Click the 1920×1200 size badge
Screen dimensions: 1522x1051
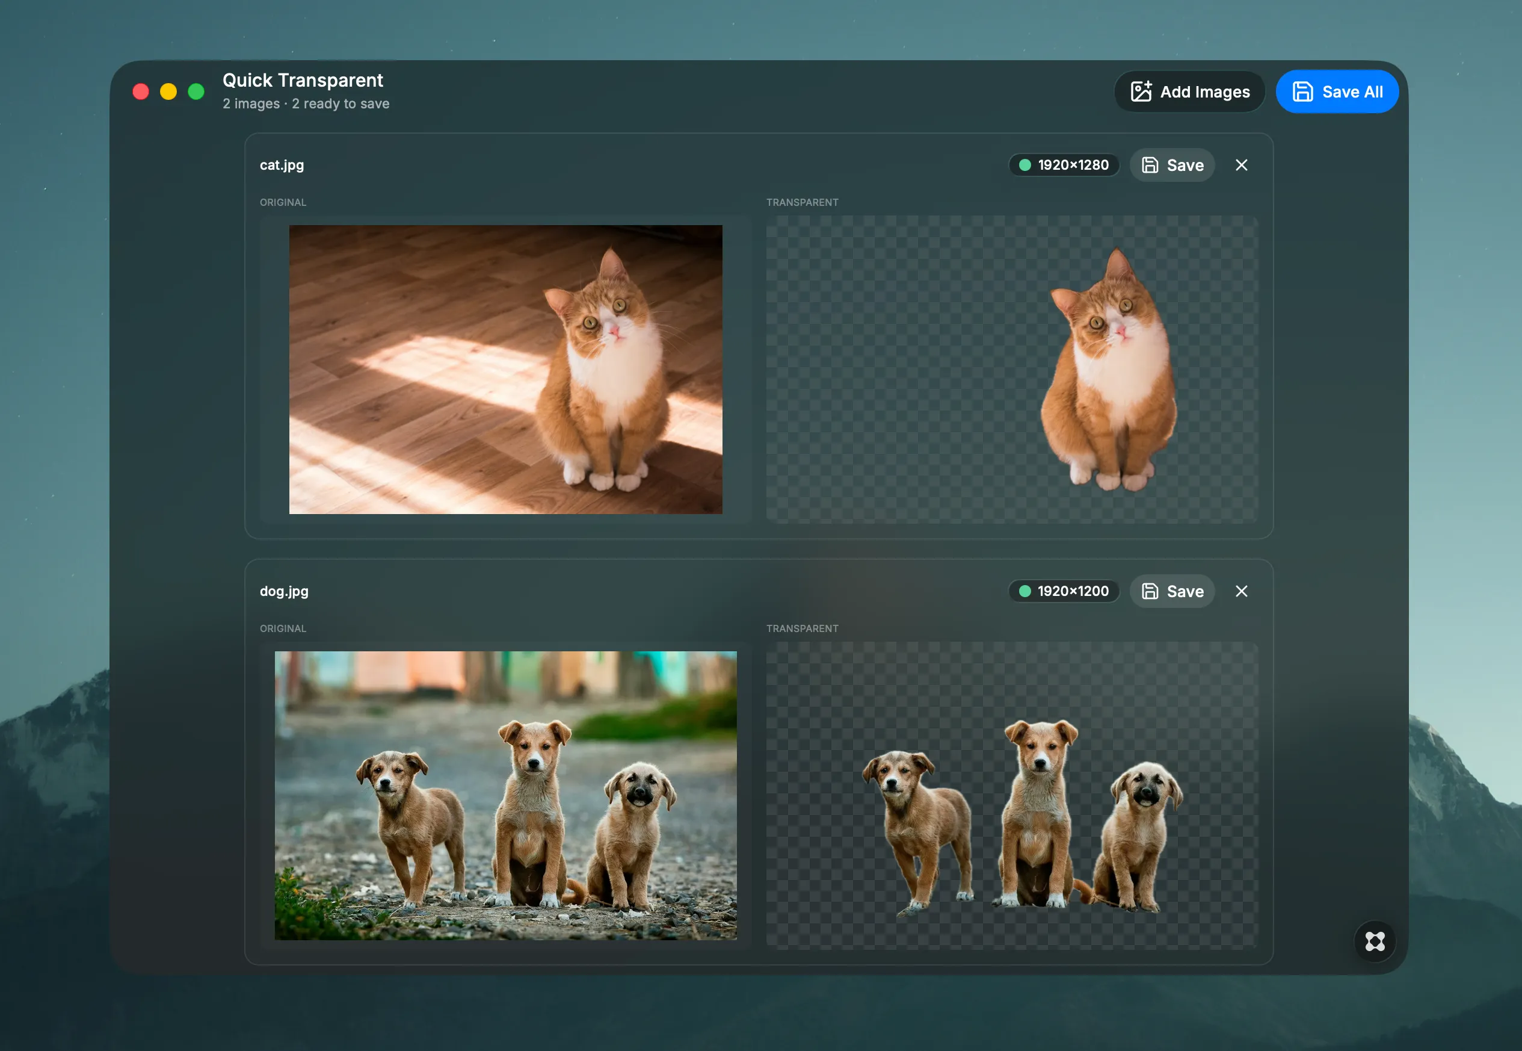click(x=1064, y=591)
